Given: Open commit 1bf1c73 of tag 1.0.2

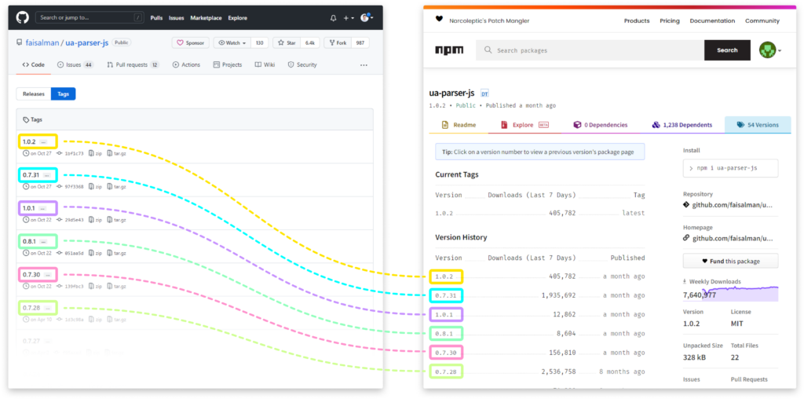Looking at the screenshot, I should [x=70, y=153].
